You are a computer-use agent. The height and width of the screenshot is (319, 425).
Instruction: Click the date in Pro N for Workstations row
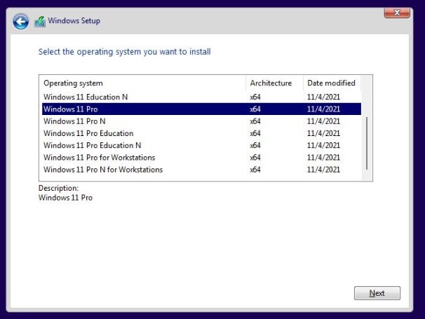(x=323, y=170)
